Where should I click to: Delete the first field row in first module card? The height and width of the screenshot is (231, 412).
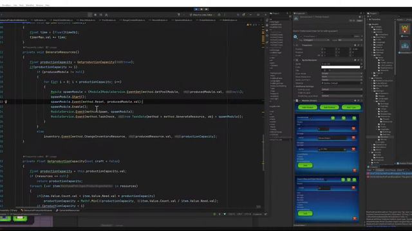coord(353,128)
